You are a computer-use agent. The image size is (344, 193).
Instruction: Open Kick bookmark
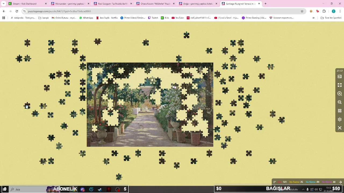[x=165, y=18]
